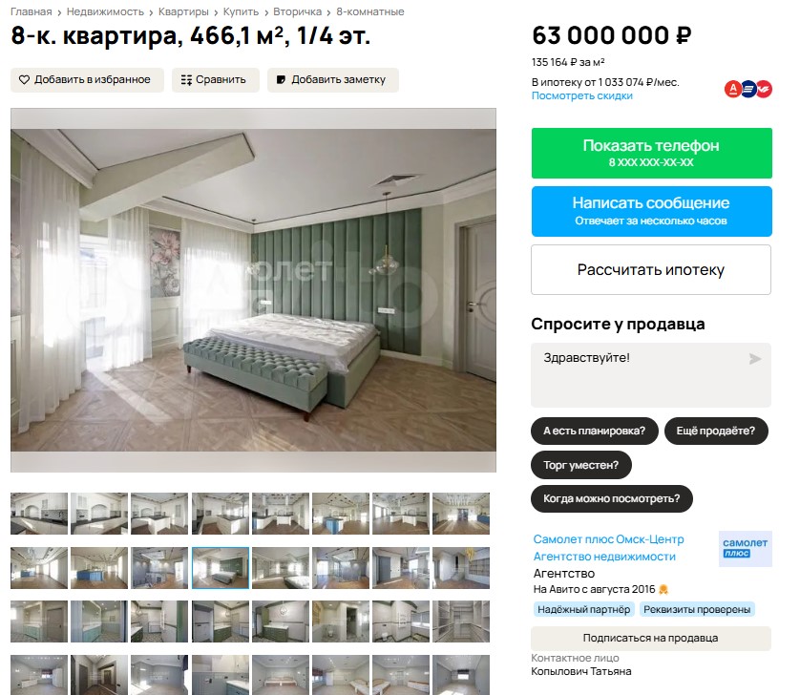Viewport: 800px width, 695px height.
Task: Select the 8-комнатные breadcrumb
Action: [x=369, y=11]
